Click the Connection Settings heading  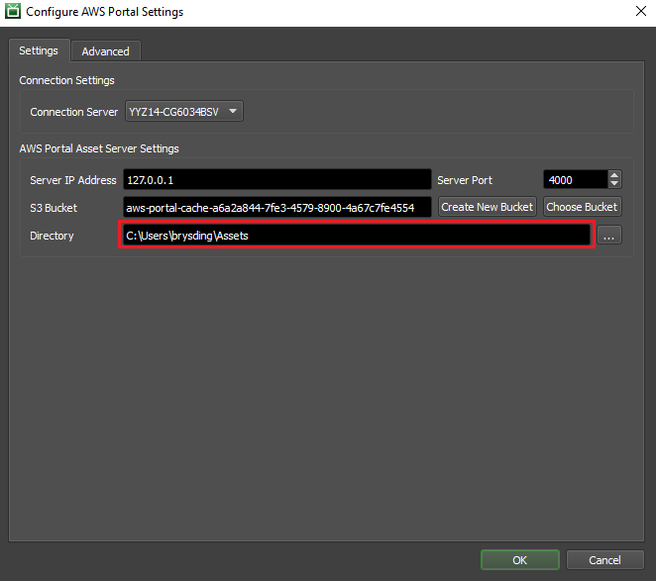point(67,80)
